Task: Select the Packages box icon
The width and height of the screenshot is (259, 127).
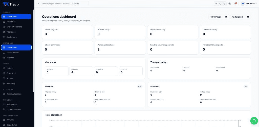Action: click(4, 32)
